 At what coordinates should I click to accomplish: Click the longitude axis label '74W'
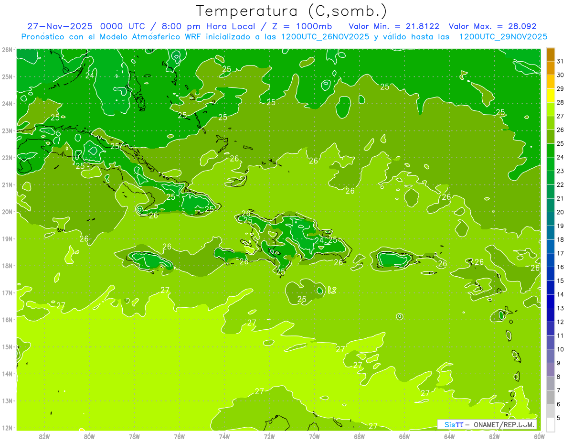point(224,436)
